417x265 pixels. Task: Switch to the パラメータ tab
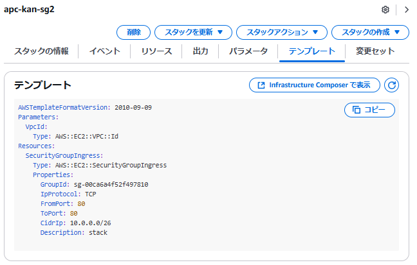click(248, 51)
